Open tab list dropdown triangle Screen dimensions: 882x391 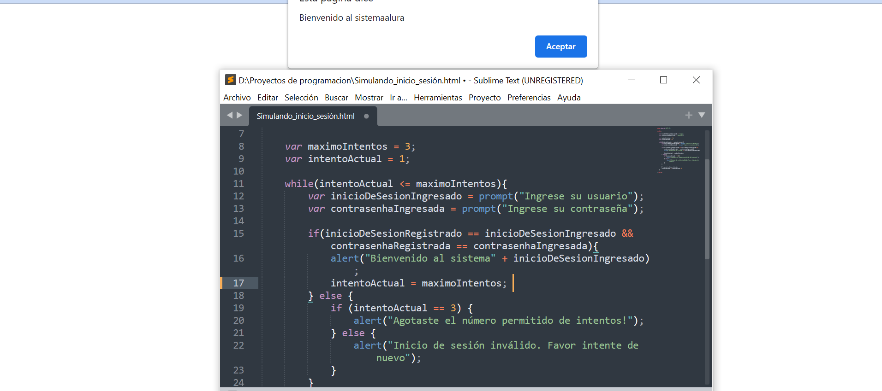point(702,115)
